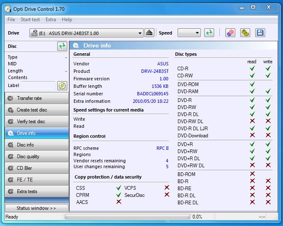Open the Extra menu
This screenshot has width=283, height=226.
click(51, 20)
